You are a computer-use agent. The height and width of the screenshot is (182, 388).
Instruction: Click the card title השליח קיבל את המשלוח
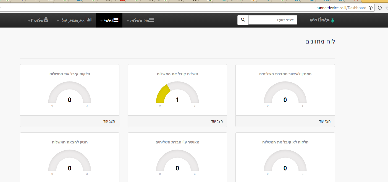point(177,74)
